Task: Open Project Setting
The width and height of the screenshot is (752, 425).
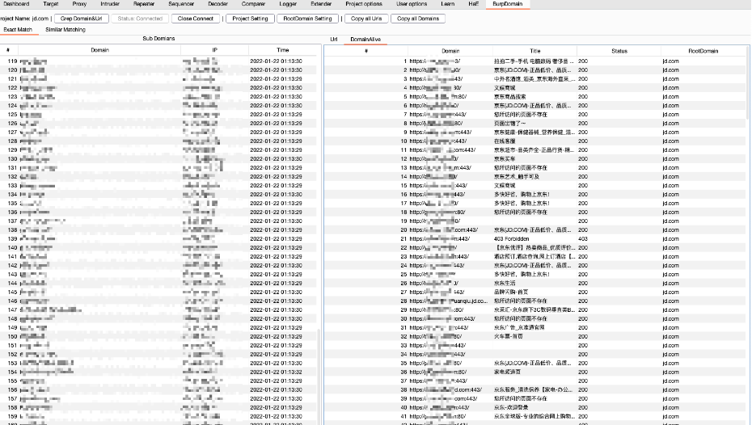Action: click(247, 18)
